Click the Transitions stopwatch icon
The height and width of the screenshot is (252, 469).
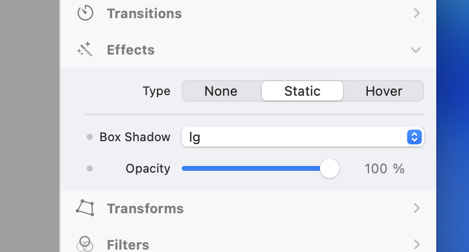pyautogui.click(x=85, y=13)
